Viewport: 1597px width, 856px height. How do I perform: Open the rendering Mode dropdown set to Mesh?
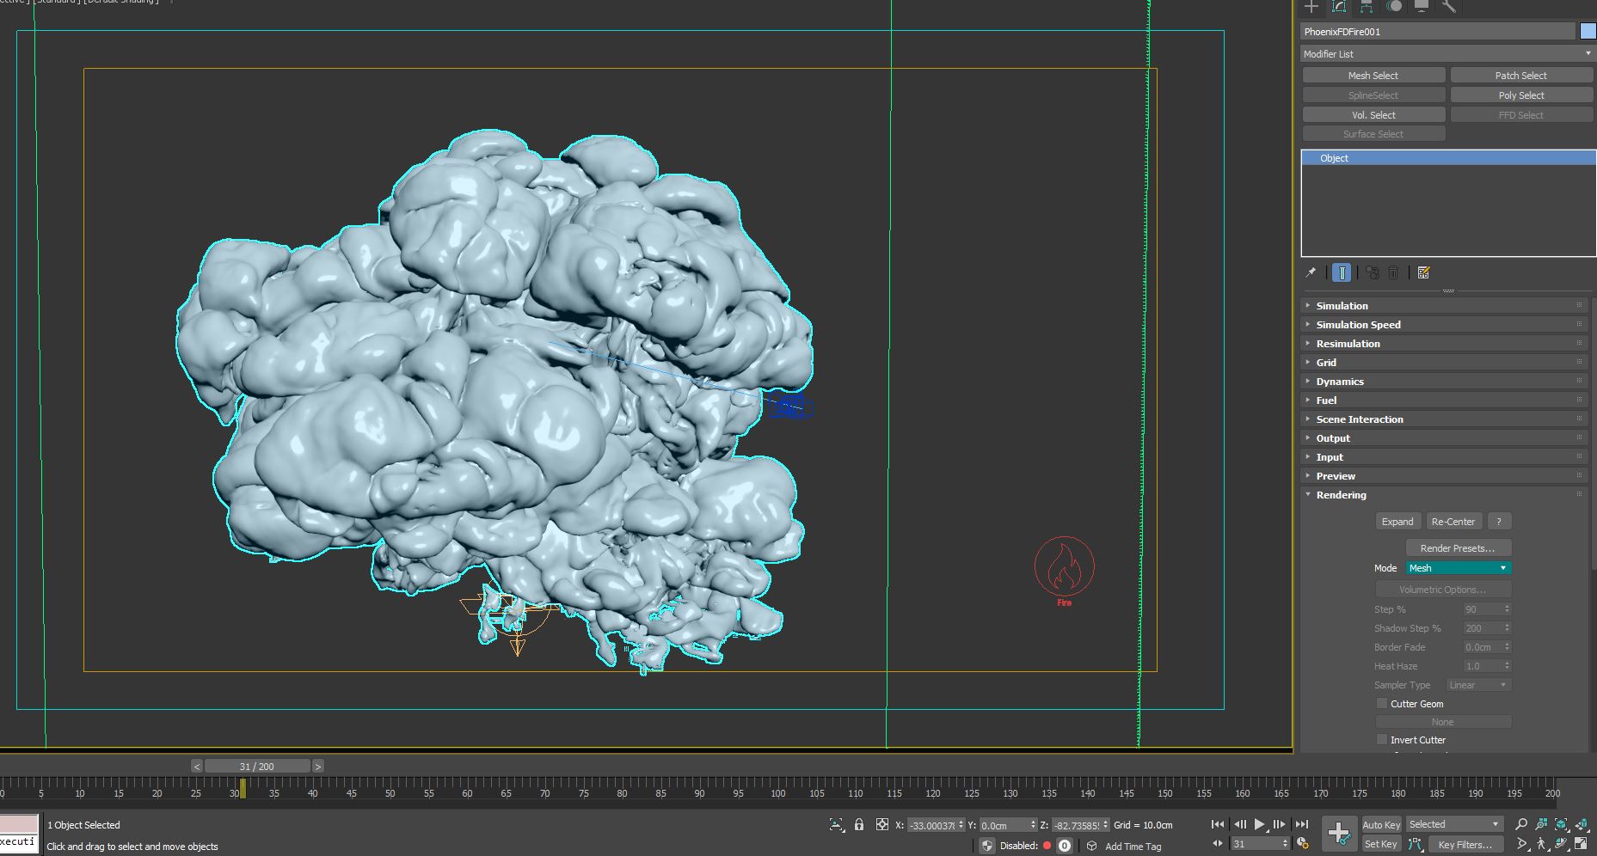tap(1459, 568)
